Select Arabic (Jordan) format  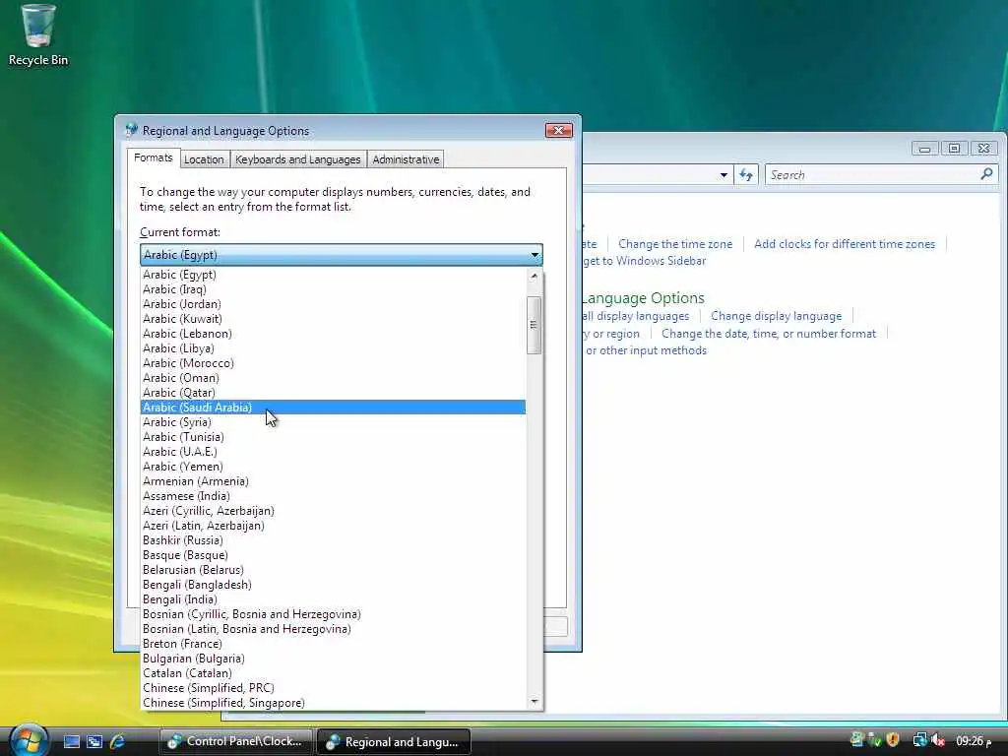(333, 304)
